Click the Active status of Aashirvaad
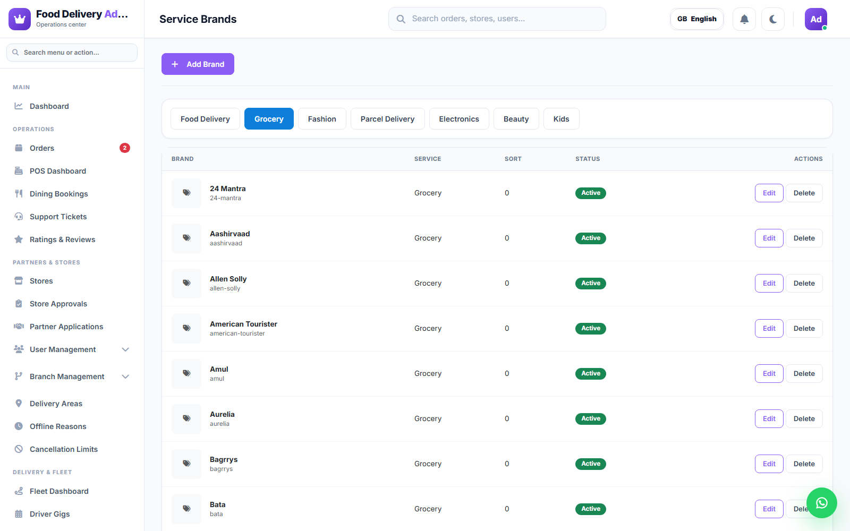The image size is (850, 531). tap(591, 238)
